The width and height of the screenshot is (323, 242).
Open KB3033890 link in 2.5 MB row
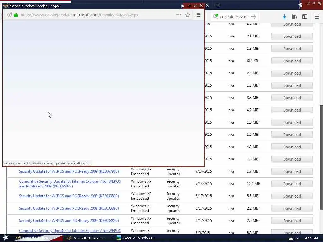tap(69, 221)
